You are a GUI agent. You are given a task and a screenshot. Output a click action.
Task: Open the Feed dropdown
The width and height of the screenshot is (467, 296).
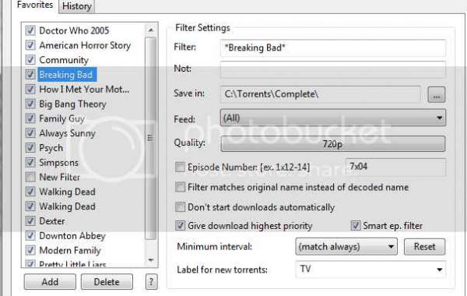tap(333, 118)
